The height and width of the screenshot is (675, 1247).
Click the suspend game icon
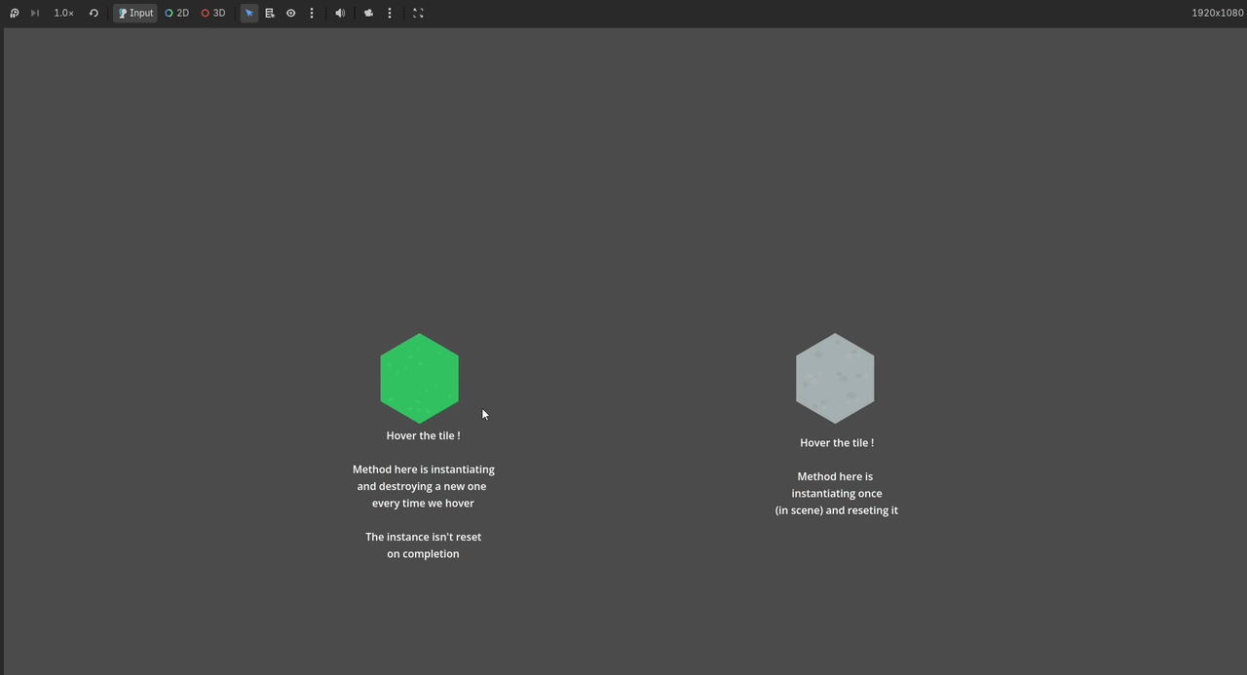(15, 13)
